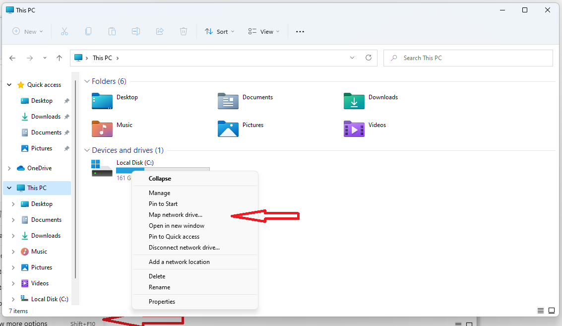The image size is (562, 326).
Task: Open the Sort dropdown
Action: (x=220, y=31)
